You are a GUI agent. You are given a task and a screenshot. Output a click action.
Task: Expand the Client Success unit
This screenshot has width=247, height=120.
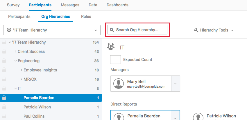click(15, 52)
